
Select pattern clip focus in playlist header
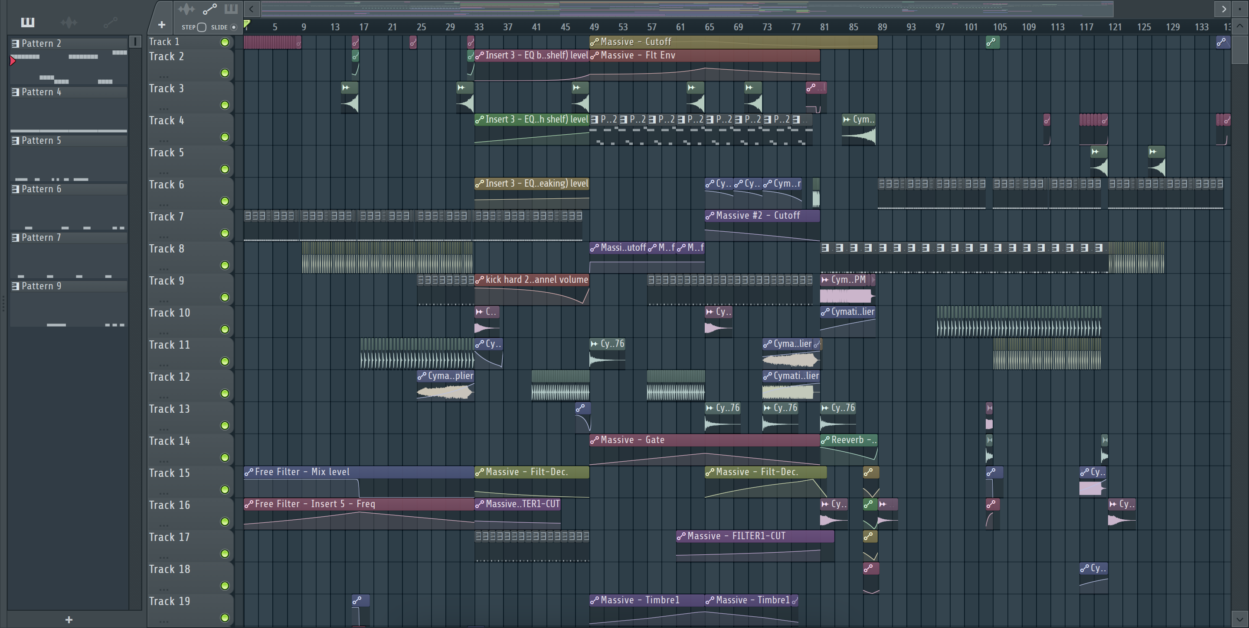(x=231, y=9)
